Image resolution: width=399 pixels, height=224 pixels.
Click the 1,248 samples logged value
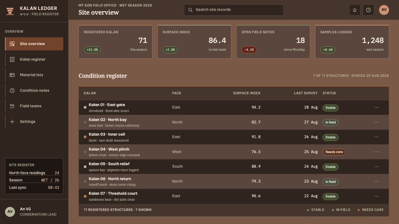tap(373, 40)
